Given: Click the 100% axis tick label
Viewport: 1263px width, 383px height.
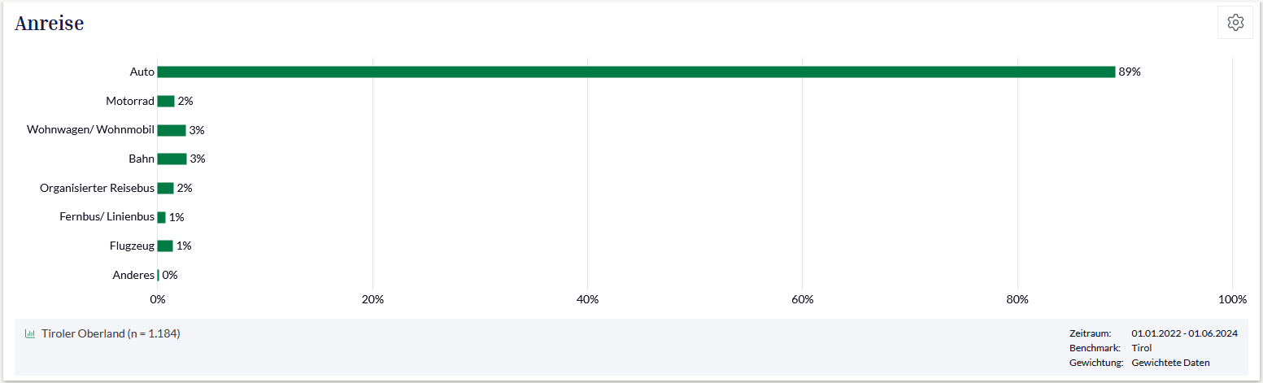Looking at the screenshot, I should [x=1233, y=299].
